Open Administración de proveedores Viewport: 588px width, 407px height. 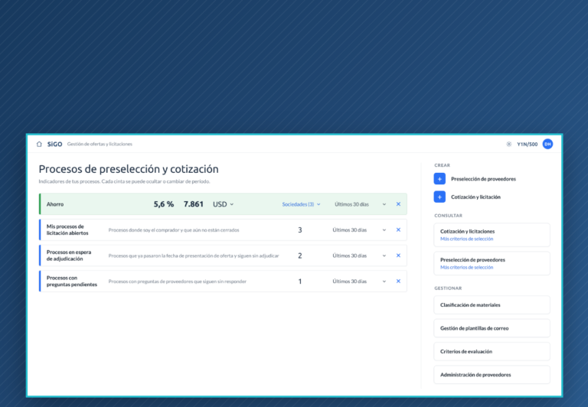[492, 375]
